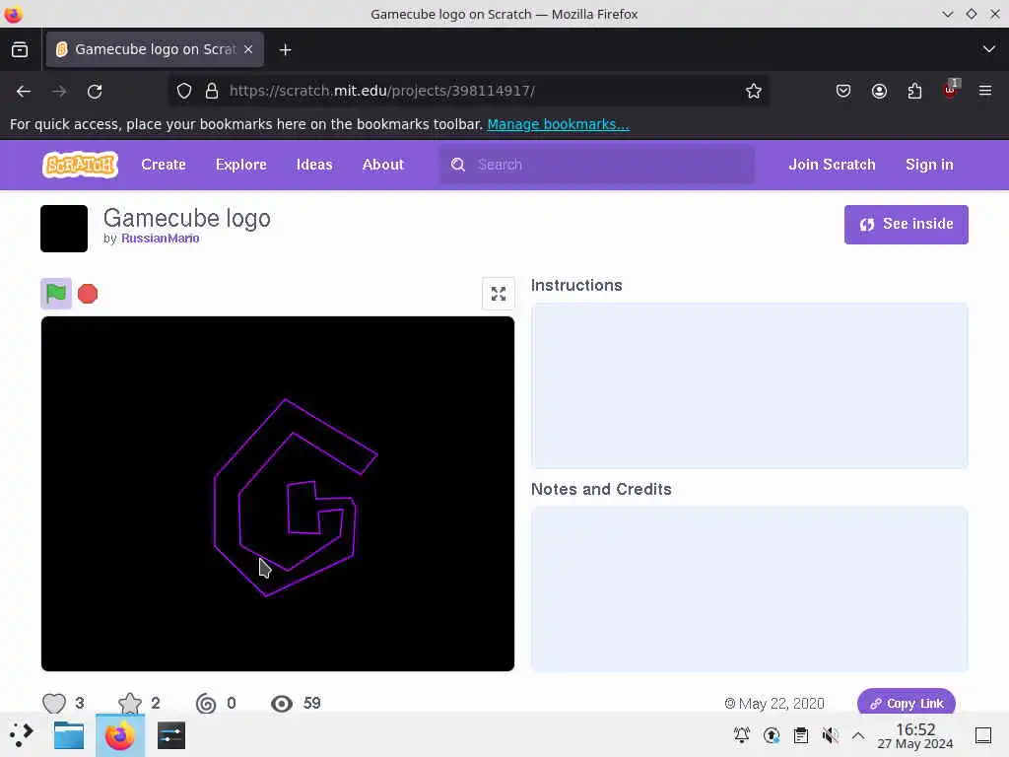
Task: Click Join Scratch
Action: pyautogui.click(x=832, y=165)
